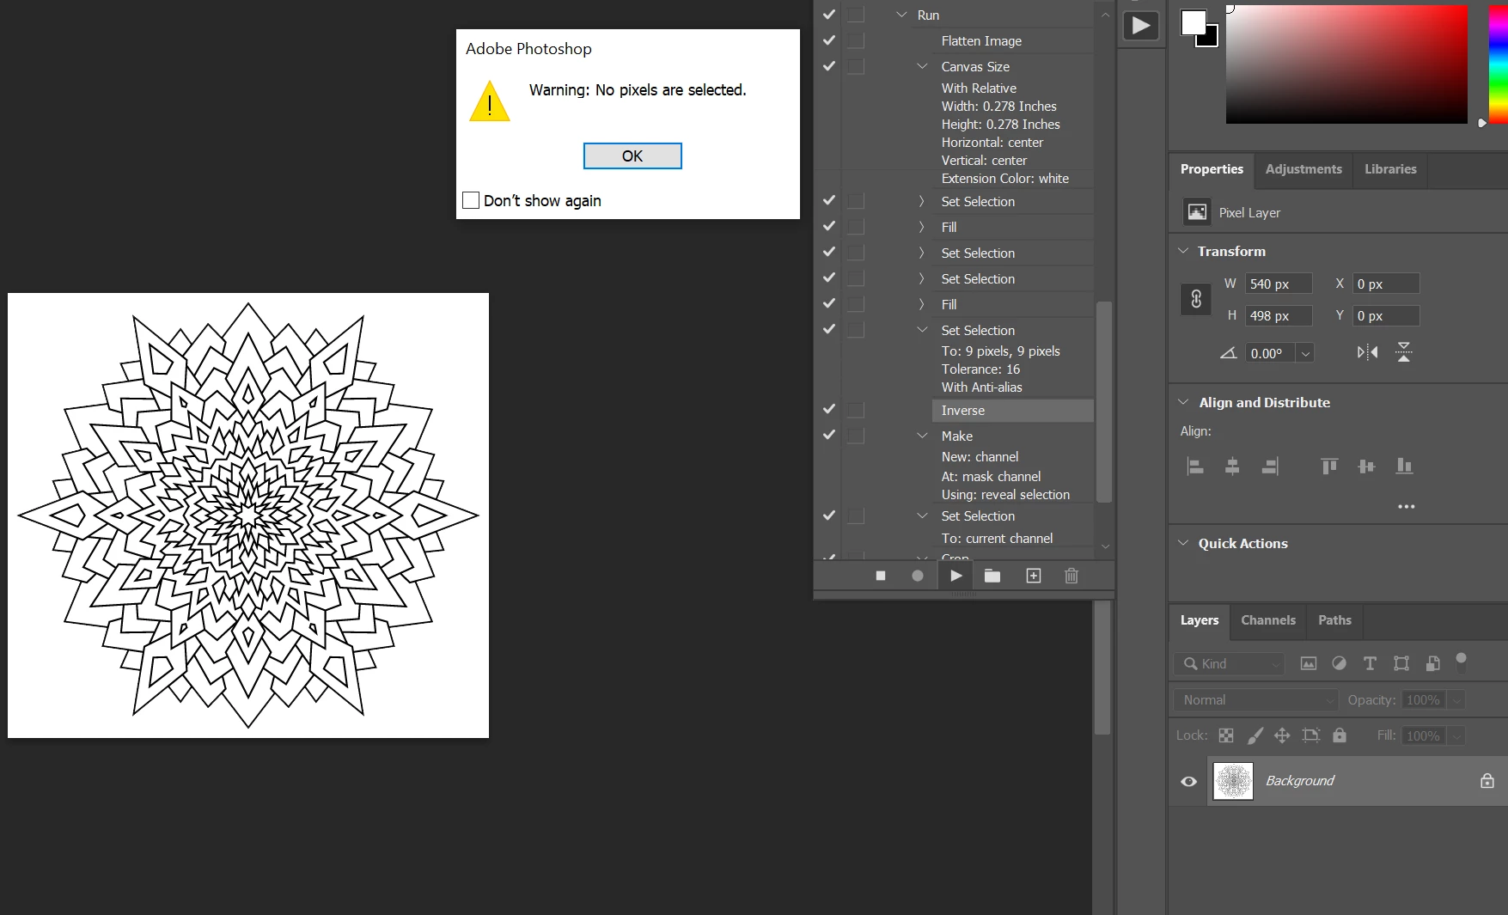The width and height of the screenshot is (1508, 915).
Task: Lock artboard nesting icon
Action: coord(1310,735)
